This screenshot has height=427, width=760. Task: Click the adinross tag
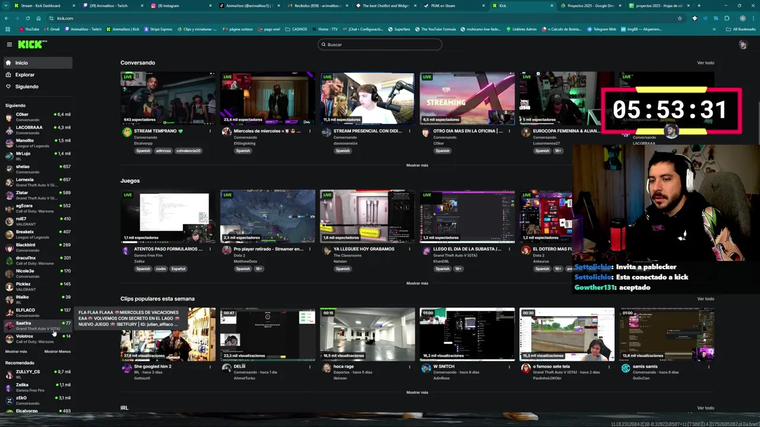pyautogui.click(x=163, y=151)
